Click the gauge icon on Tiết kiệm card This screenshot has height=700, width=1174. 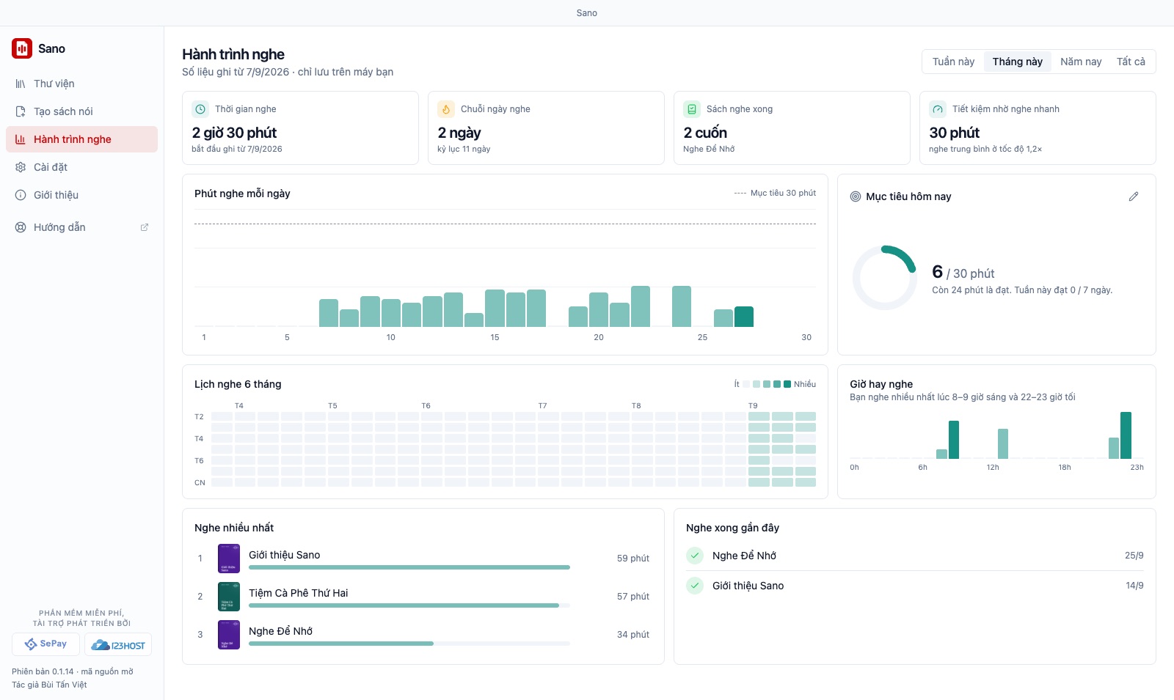[938, 109]
